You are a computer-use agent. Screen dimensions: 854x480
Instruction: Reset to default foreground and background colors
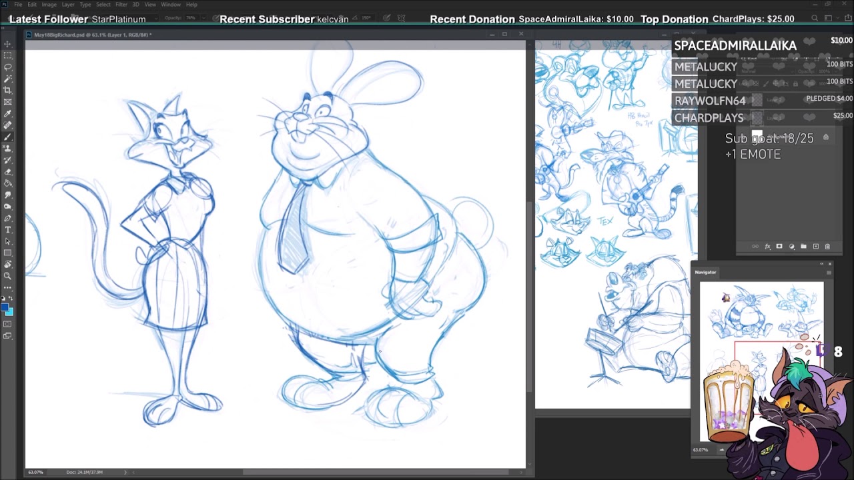pyautogui.click(x=3, y=299)
